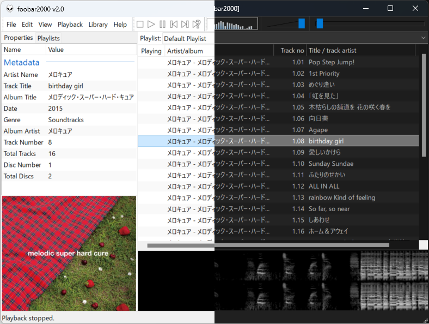
Task: Click the Random playback button
Action: (x=197, y=25)
